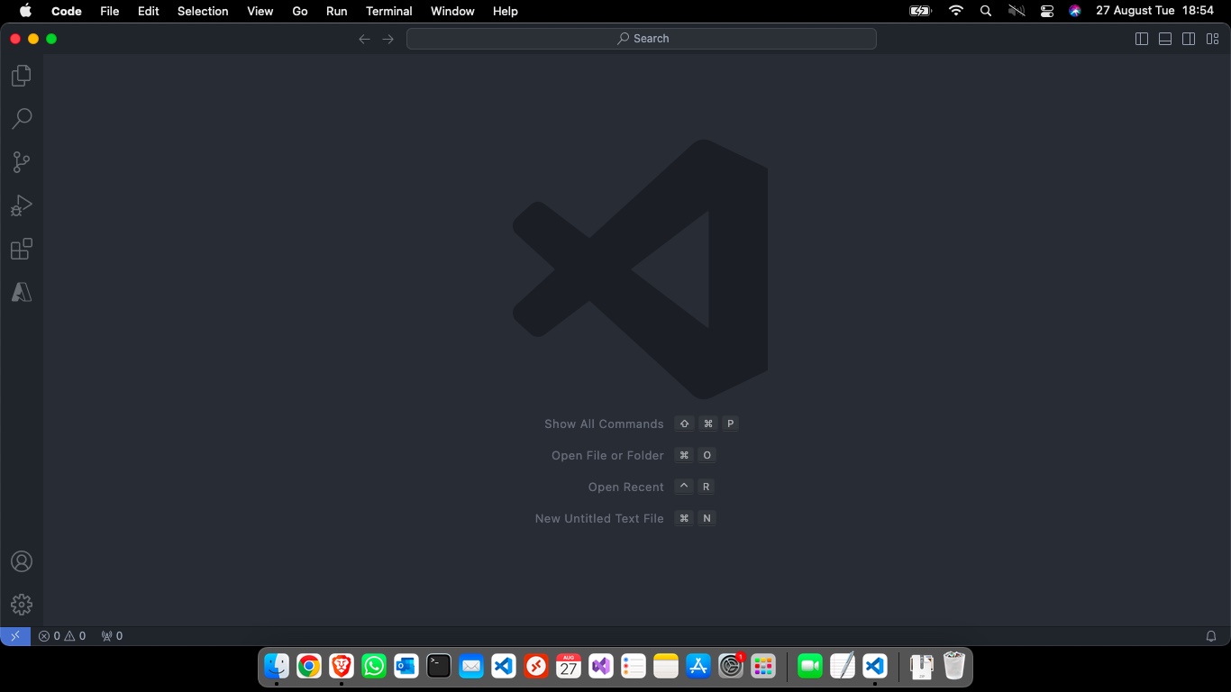Open the Explorer view in activity bar
The height and width of the screenshot is (692, 1231).
[x=22, y=76]
